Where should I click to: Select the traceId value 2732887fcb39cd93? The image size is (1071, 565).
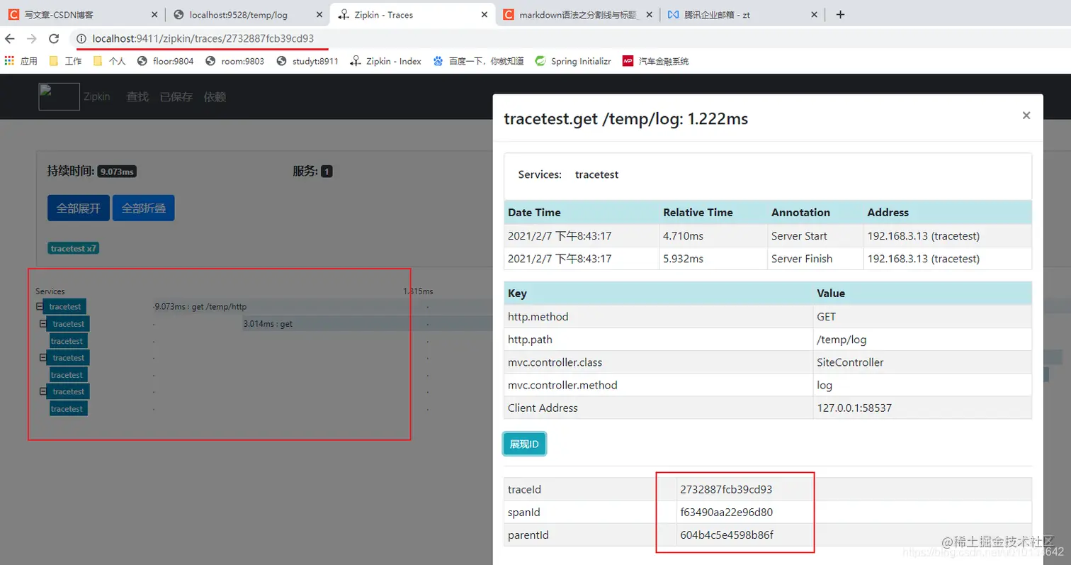726,489
